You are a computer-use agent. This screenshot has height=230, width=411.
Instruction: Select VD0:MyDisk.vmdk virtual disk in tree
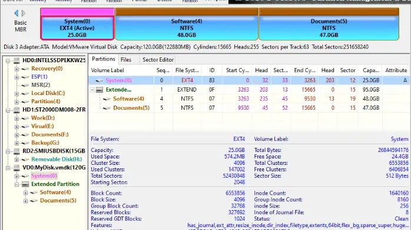pos(54,168)
